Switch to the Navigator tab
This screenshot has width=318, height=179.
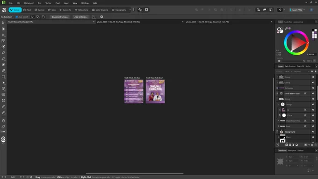click(x=292, y=150)
